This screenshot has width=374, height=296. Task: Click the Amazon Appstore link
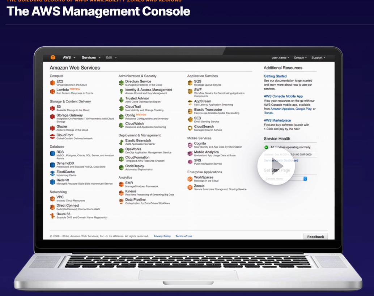(282, 109)
